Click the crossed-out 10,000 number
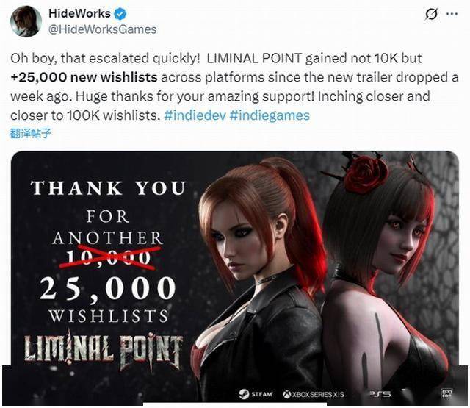This screenshot has height=408, width=470. pos(108,258)
